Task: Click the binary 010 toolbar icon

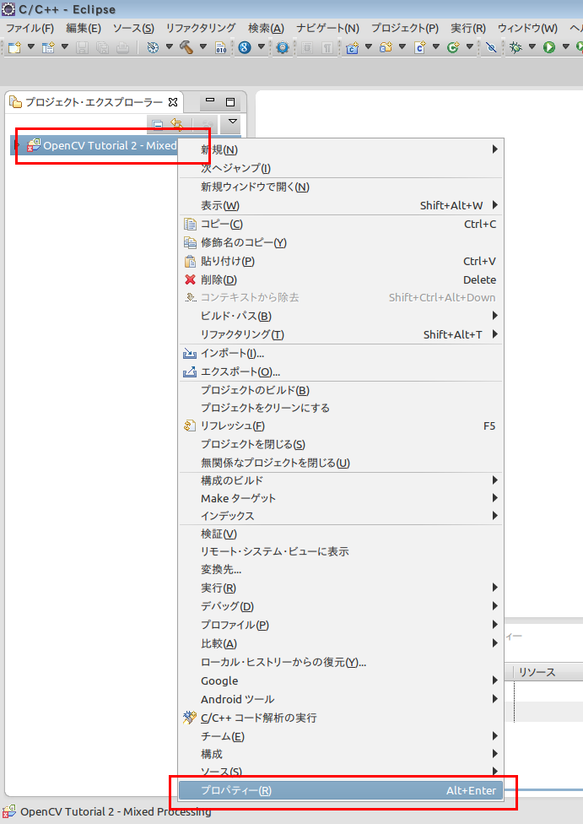Action: (221, 47)
